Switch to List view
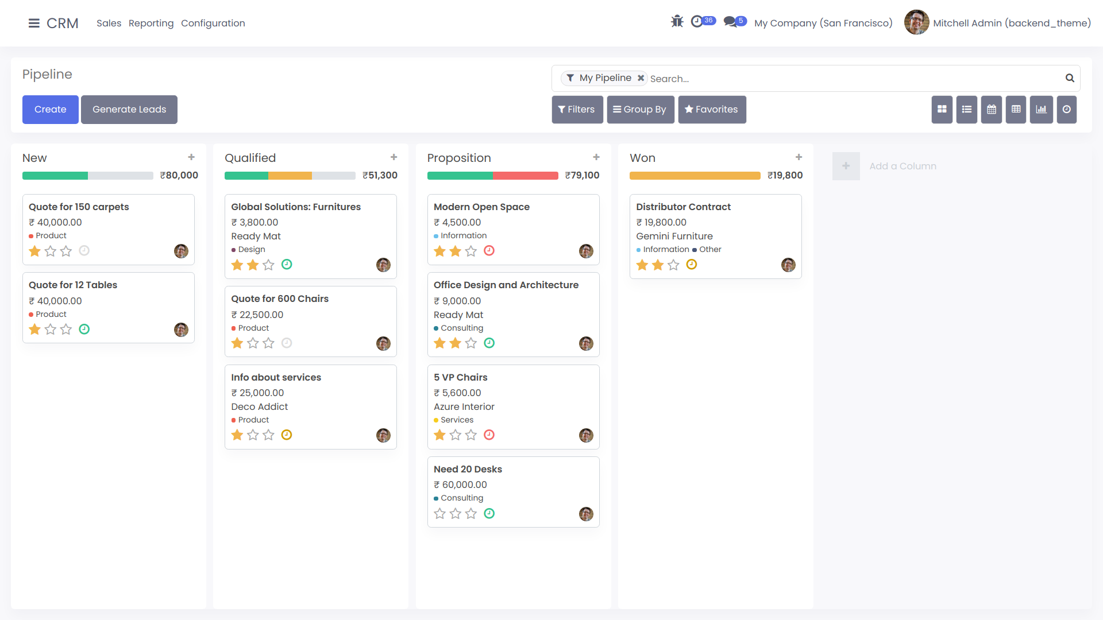Screen dimensions: 1103x620 967,110
